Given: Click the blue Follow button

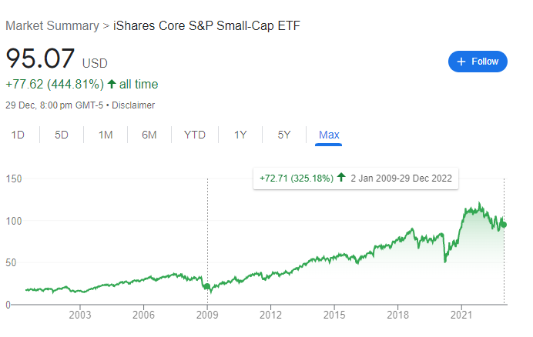Looking at the screenshot, I should [x=478, y=62].
